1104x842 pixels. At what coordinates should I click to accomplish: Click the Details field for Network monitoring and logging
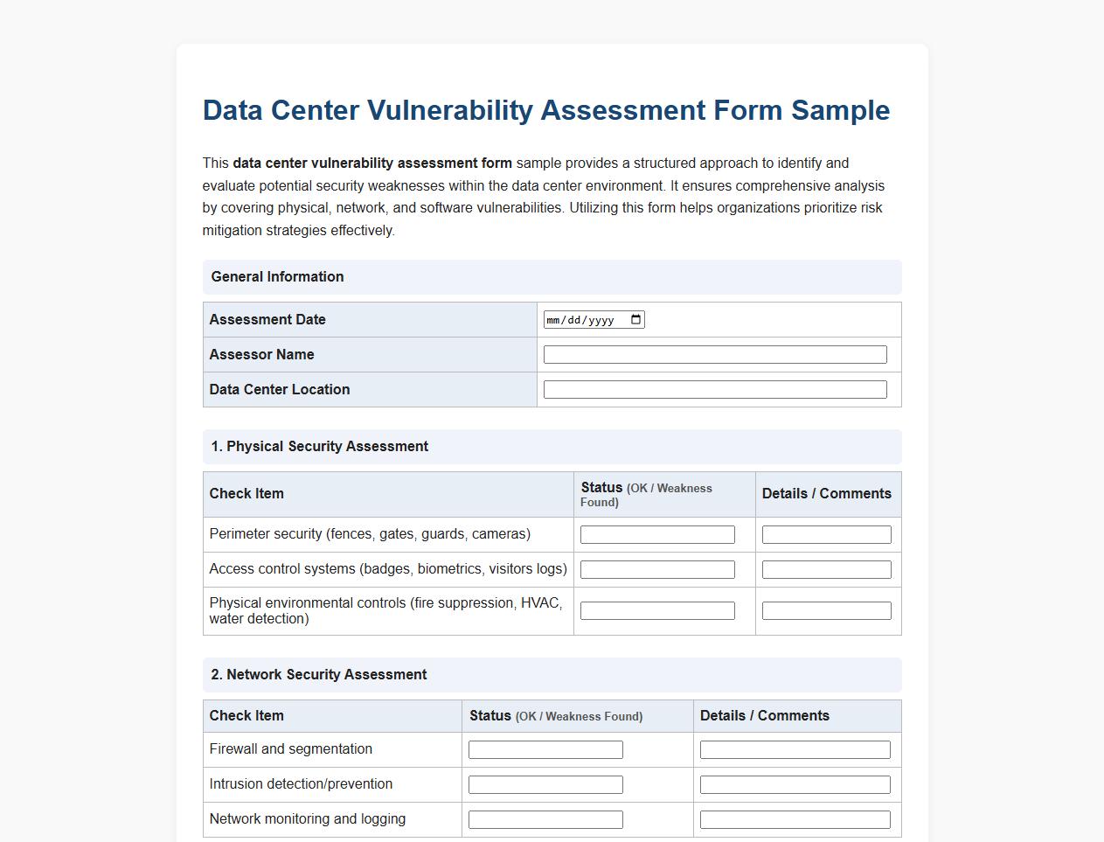click(x=794, y=818)
